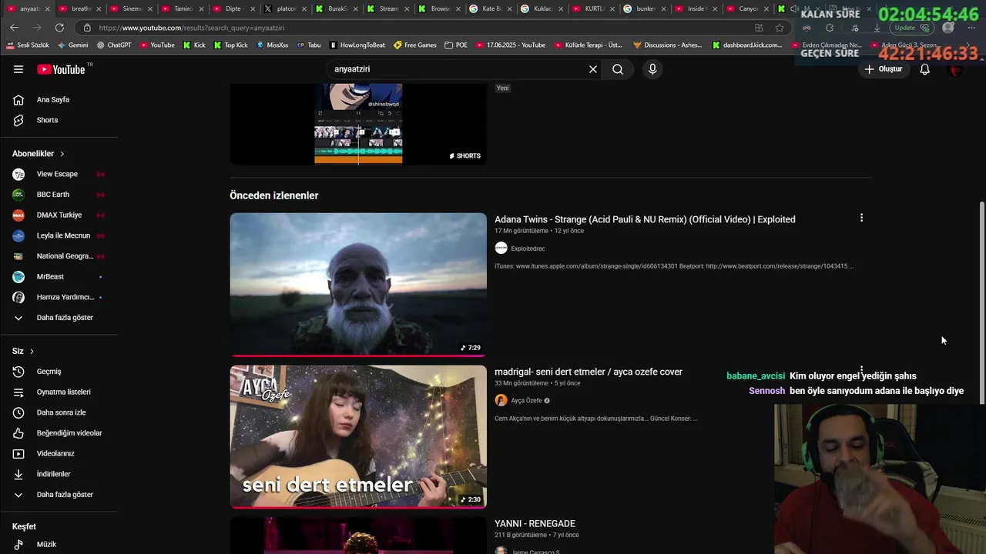Open the notifications bell
986x554 pixels.
925,69
